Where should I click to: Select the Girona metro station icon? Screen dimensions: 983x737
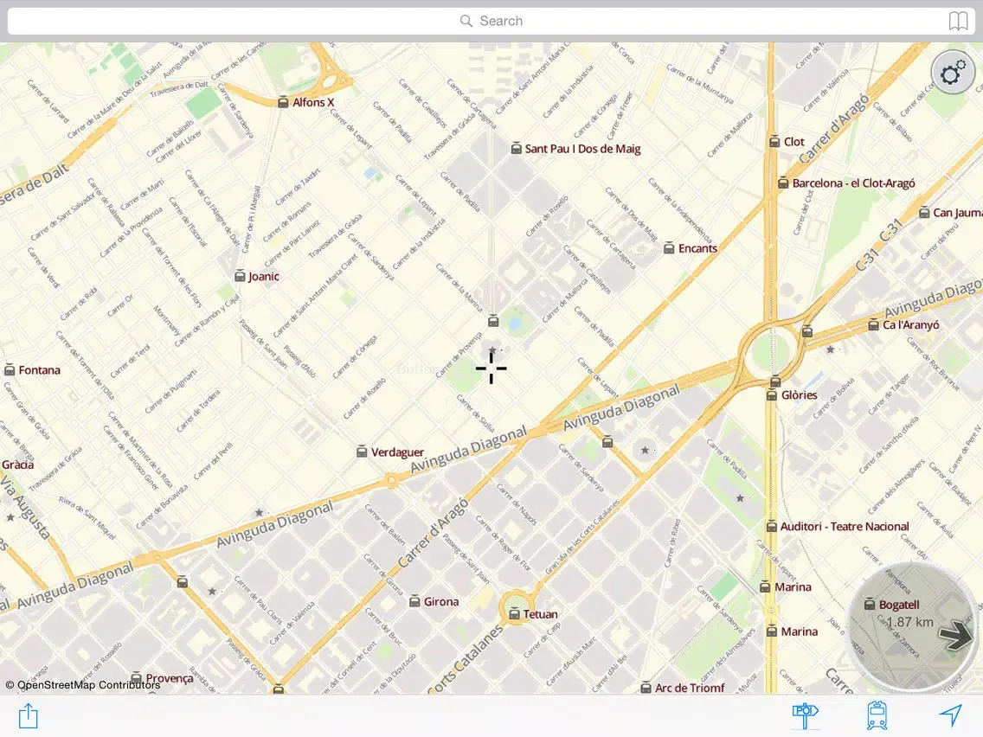pyautogui.click(x=414, y=601)
